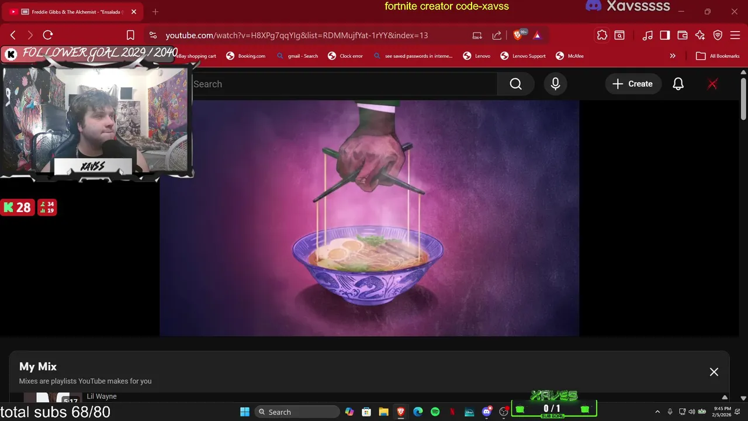This screenshot has width=748, height=421.
Task: Open Leo AI sparkle icon
Action: click(700, 35)
